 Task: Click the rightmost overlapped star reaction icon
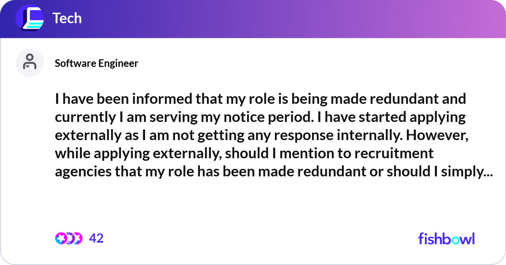[78, 238]
